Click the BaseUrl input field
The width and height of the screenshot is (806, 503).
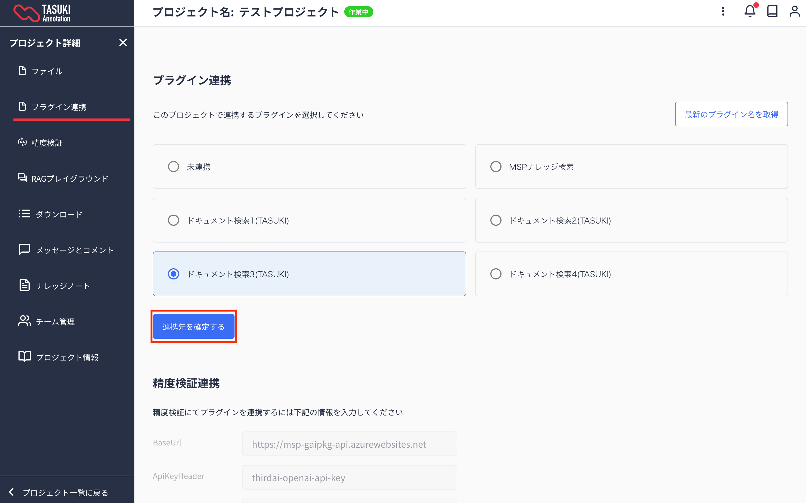(x=349, y=444)
